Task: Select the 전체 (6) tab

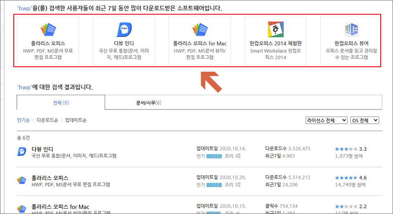Action: tap(61, 103)
